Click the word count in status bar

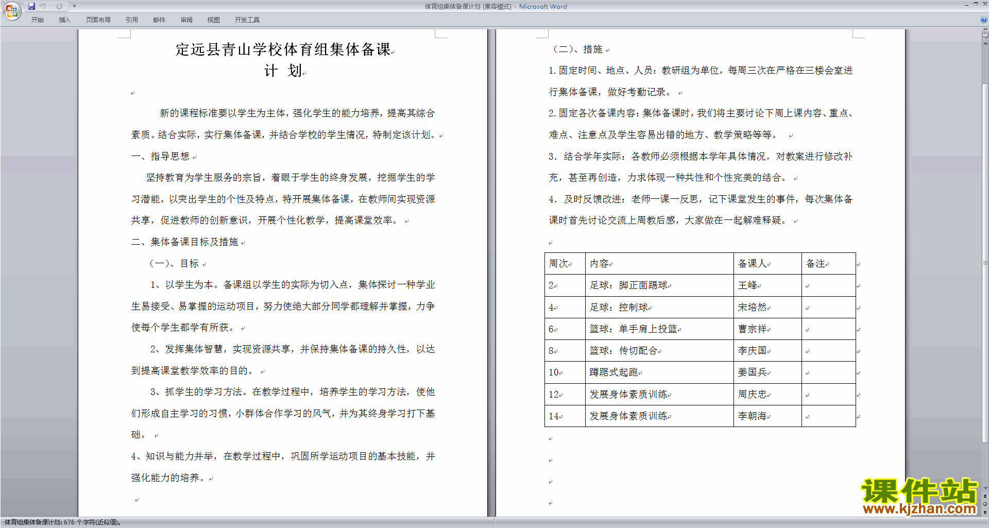pos(63,522)
